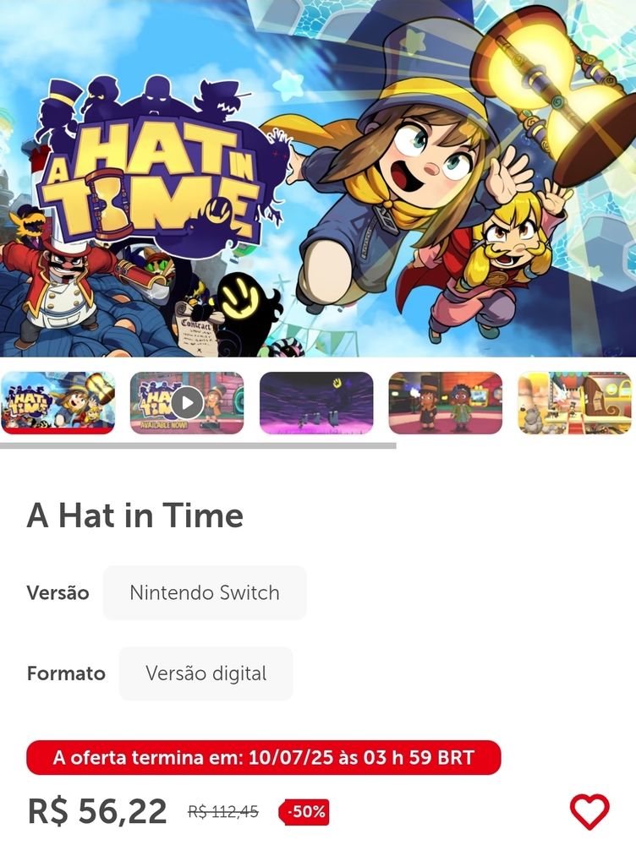Click the Versão label
Image resolution: width=636 pixels, height=845 pixels.
(58, 593)
